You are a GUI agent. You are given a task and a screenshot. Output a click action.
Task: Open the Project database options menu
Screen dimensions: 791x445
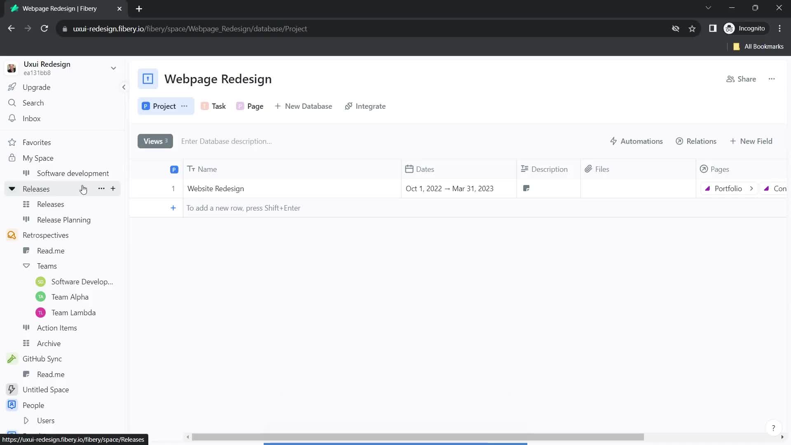[185, 106]
